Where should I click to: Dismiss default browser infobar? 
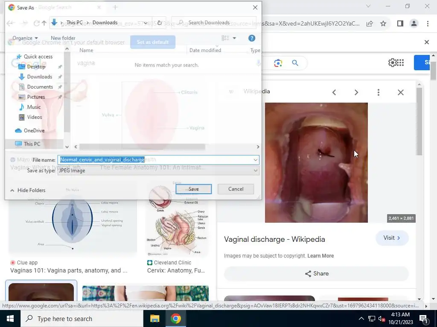click(426, 42)
